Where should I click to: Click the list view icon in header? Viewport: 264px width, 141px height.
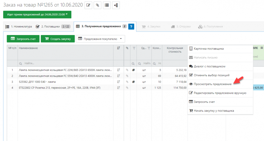click(107, 5)
